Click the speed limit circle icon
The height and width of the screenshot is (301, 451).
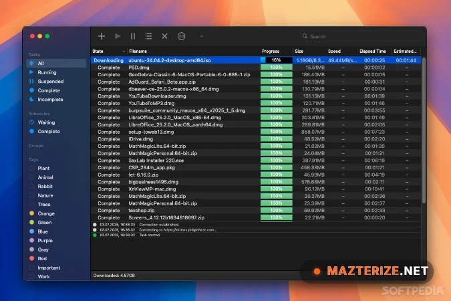pos(181,36)
